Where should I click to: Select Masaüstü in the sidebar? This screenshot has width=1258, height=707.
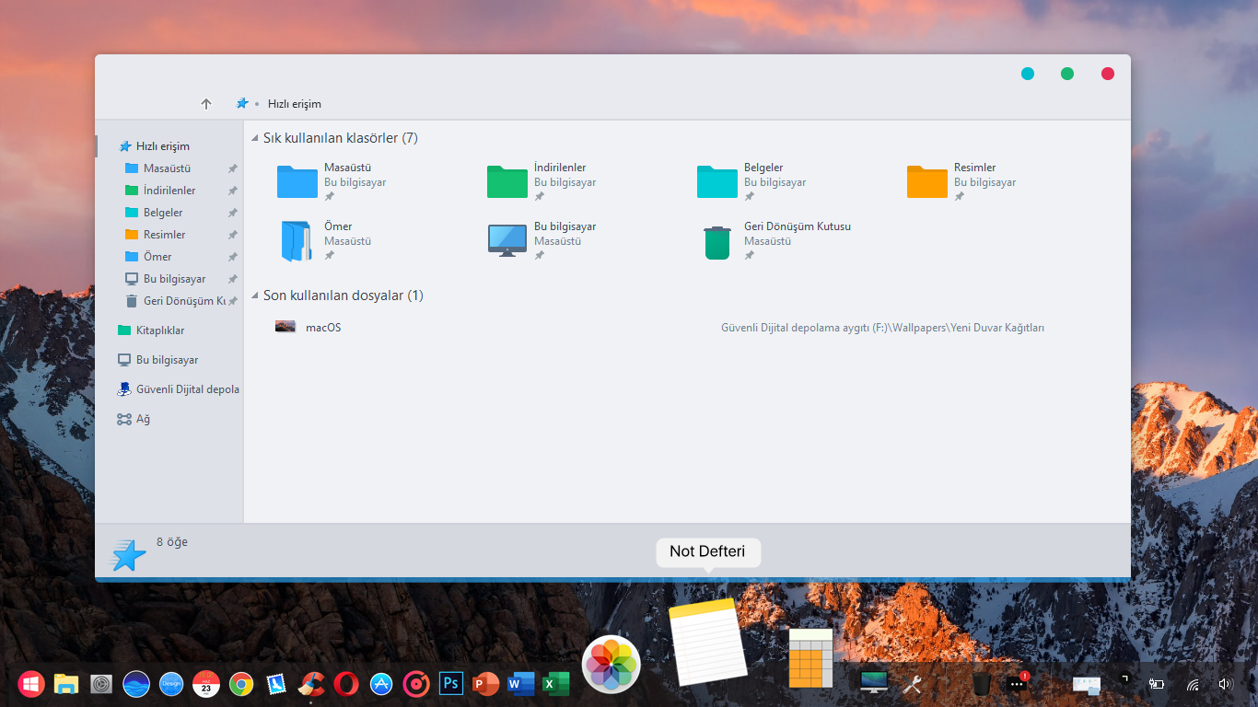coord(167,168)
